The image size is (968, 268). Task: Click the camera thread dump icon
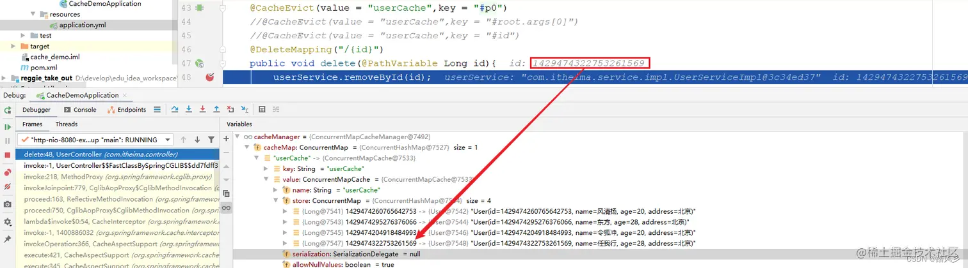click(x=8, y=204)
